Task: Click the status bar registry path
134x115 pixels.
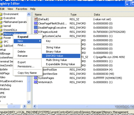Action: pos(64,112)
